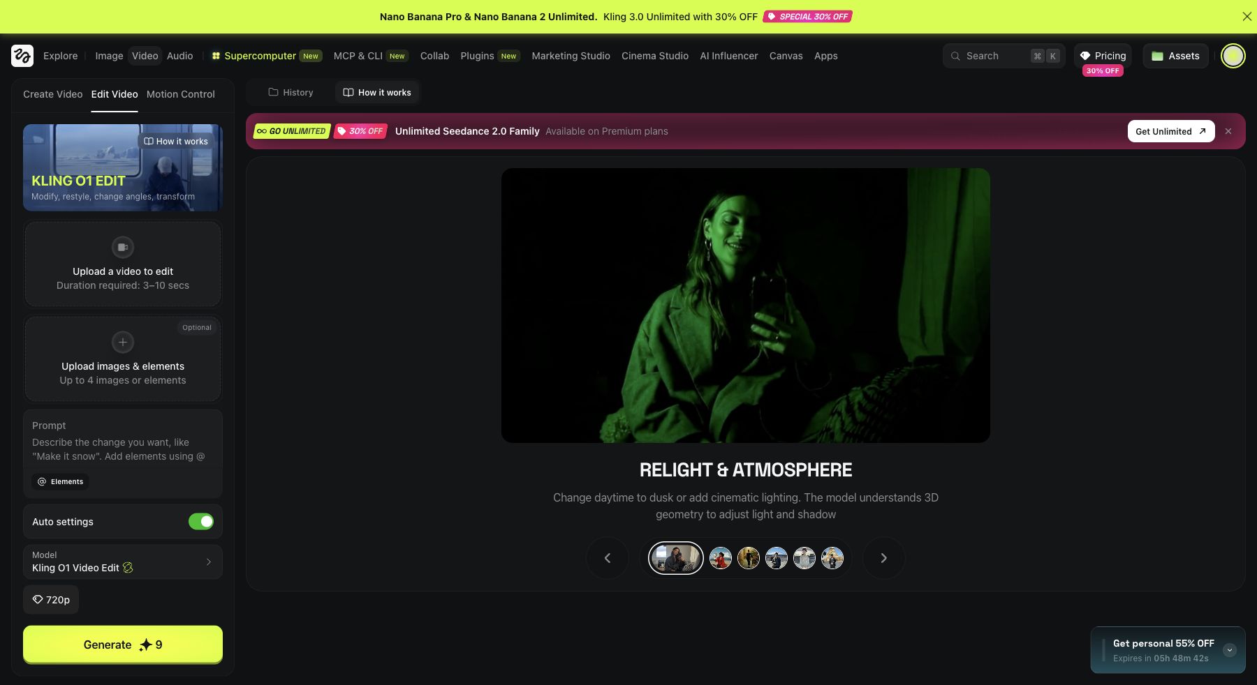Open the 720p resolution selector
This screenshot has width=1257, height=685.
tap(51, 600)
